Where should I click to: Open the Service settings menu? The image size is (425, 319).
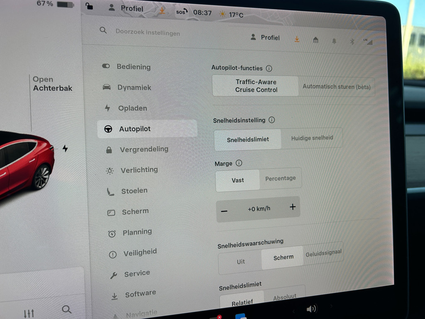tap(130, 274)
